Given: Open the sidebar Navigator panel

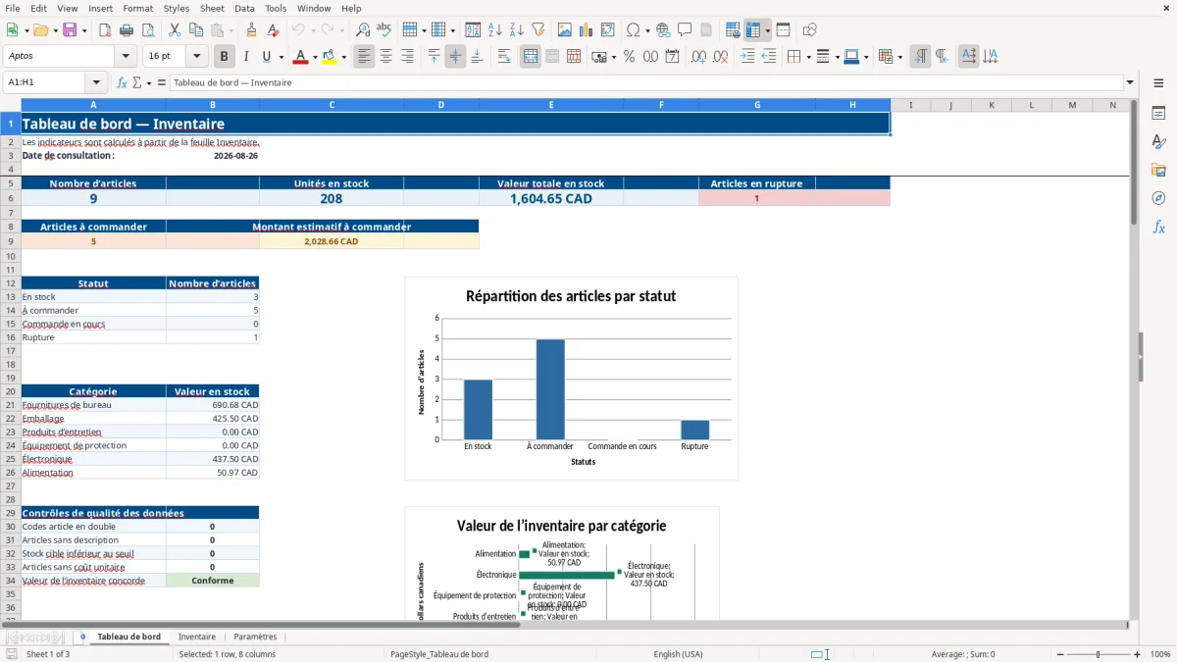Looking at the screenshot, I should (1158, 198).
